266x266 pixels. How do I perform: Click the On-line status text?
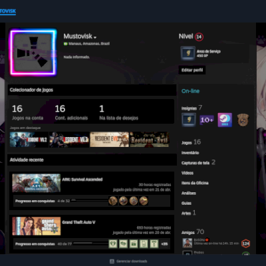190,91
